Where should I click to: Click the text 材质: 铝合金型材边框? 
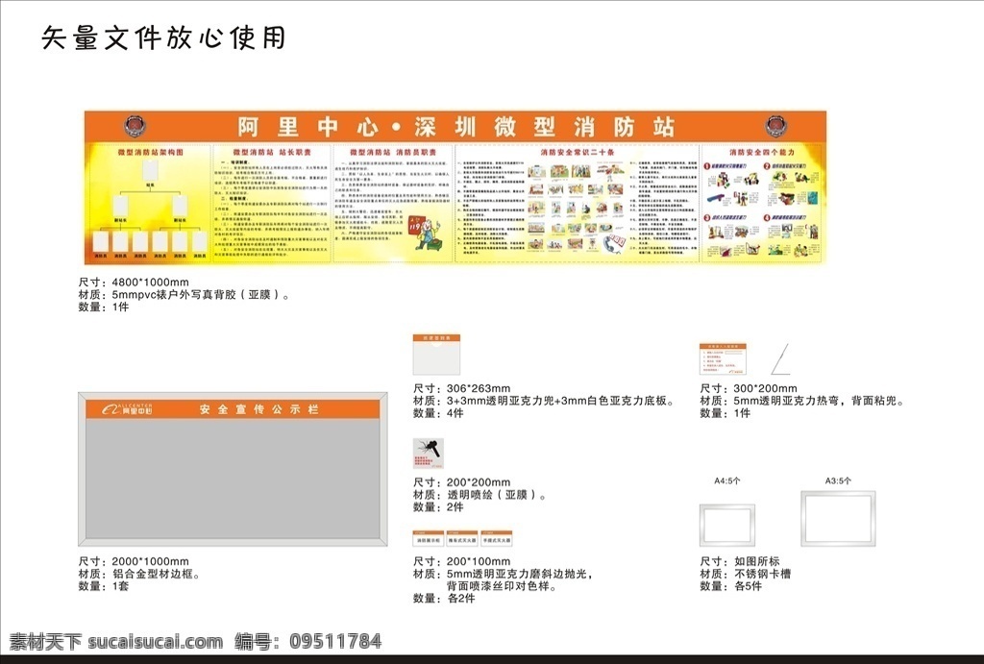139,574
